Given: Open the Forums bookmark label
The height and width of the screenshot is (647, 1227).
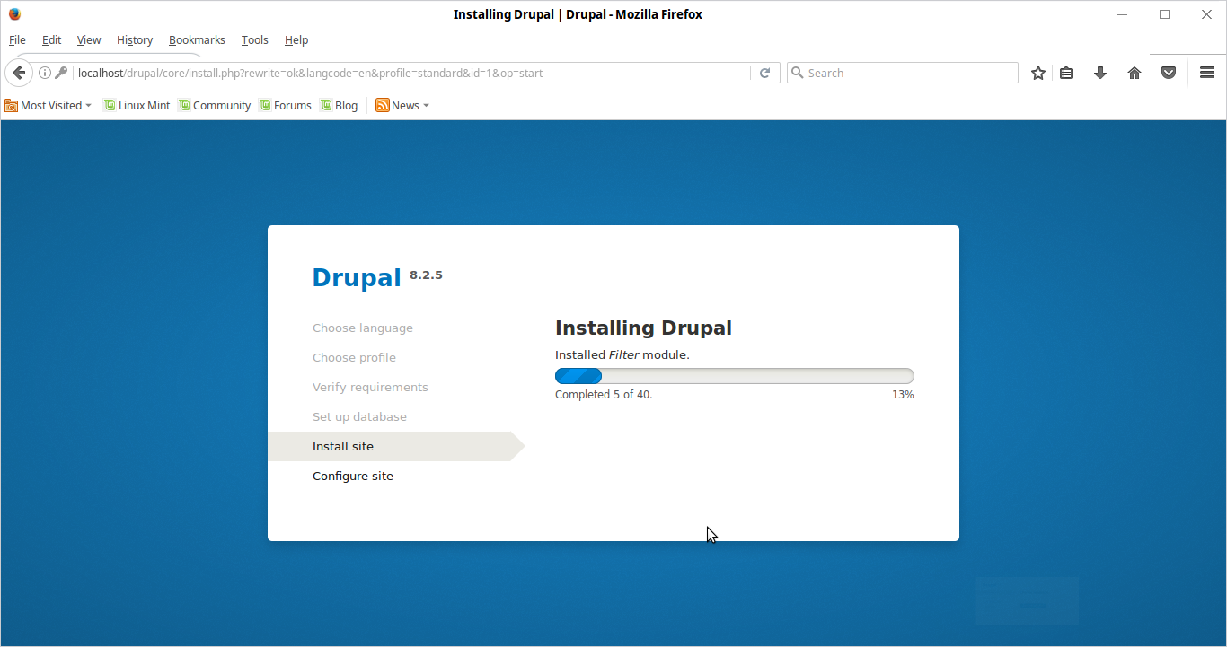Looking at the screenshot, I should (x=293, y=105).
